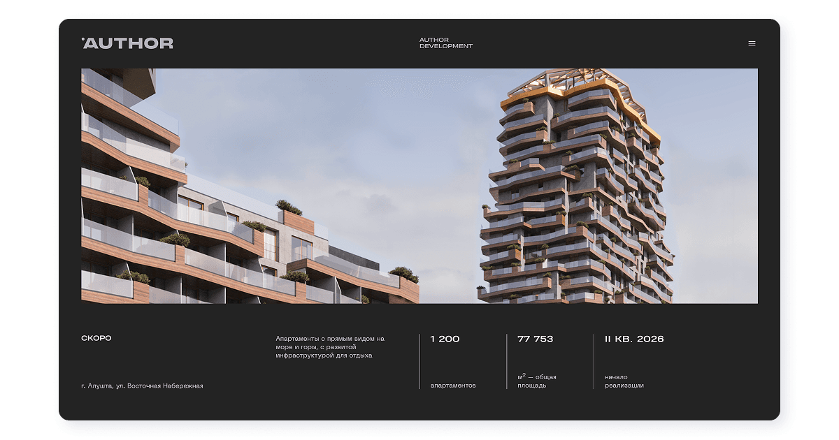Click the AUTHOR DEVELOPMENT header text
The width and height of the screenshot is (839, 440).
point(445,43)
